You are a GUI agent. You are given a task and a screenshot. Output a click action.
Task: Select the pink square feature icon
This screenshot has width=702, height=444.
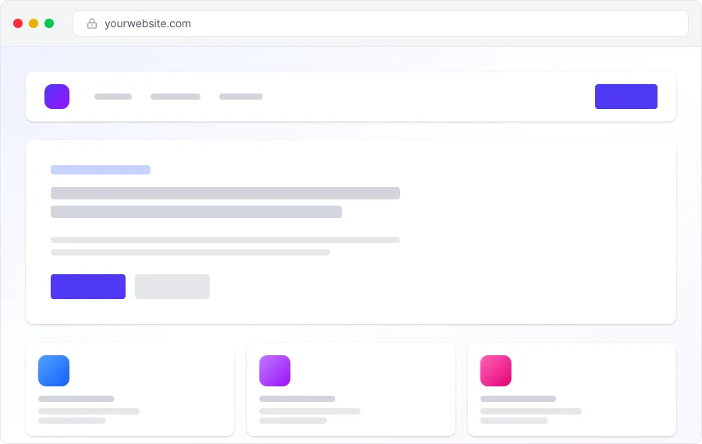pos(495,371)
